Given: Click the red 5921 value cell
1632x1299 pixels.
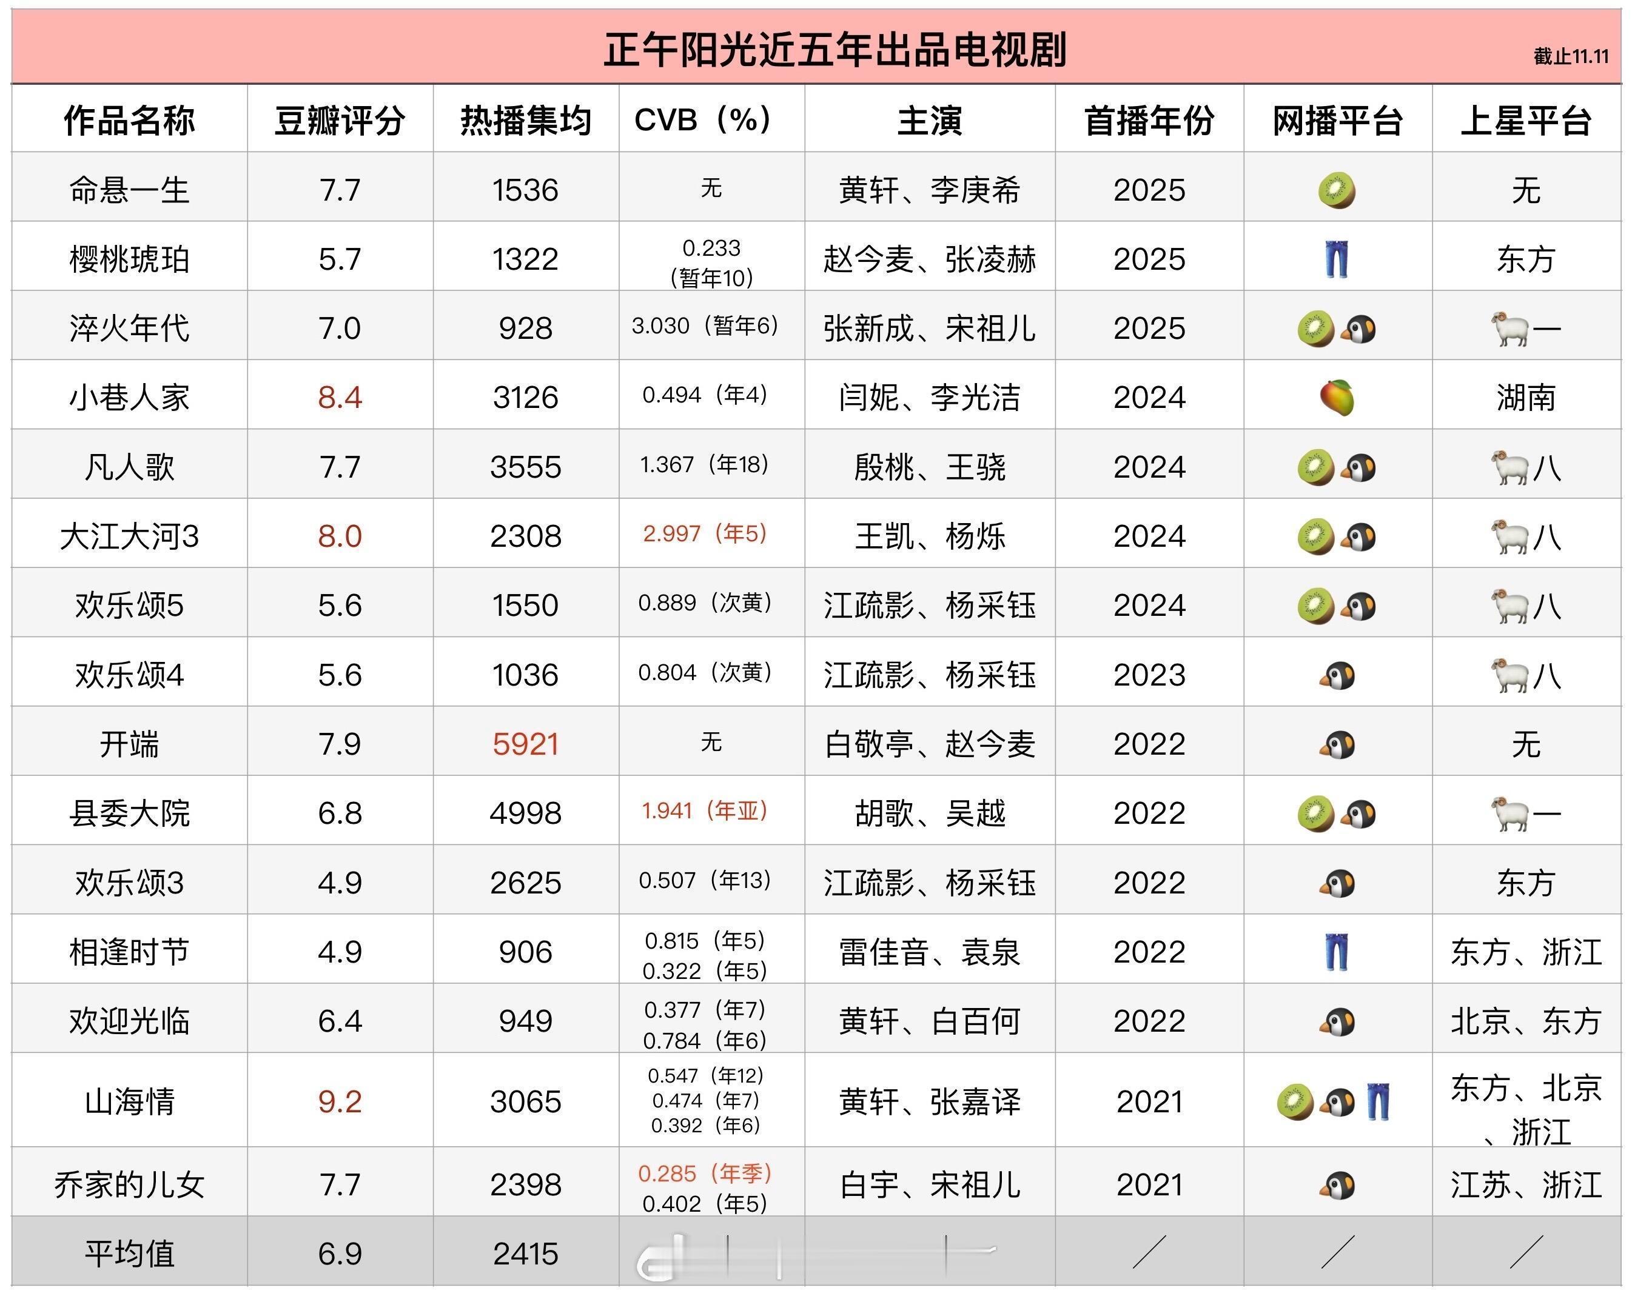Looking at the screenshot, I should tap(525, 744).
